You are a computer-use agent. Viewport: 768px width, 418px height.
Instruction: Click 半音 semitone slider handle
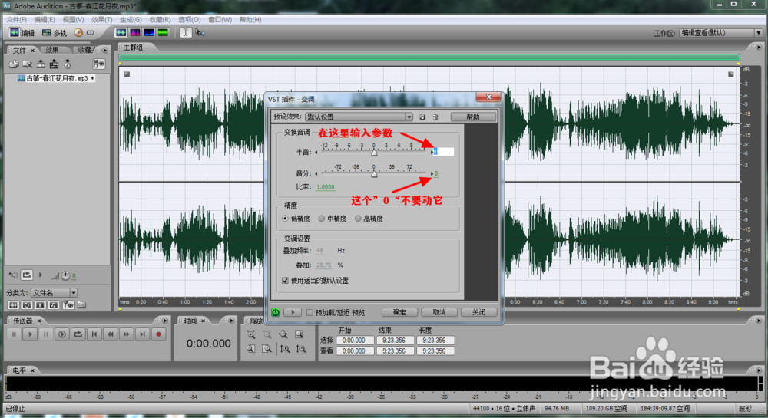click(374, 153)
